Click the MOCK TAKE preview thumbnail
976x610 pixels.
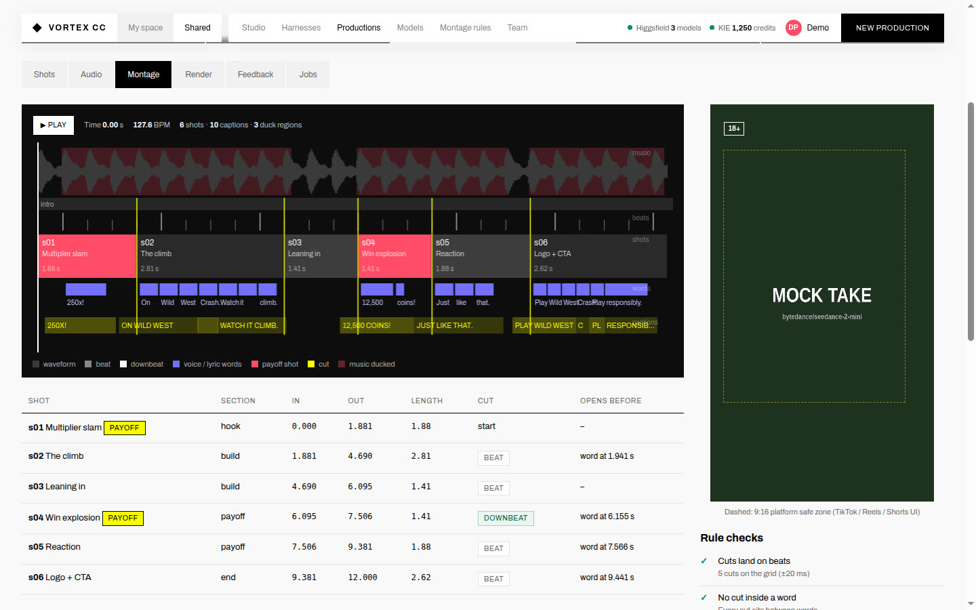(x=822, y=303)
